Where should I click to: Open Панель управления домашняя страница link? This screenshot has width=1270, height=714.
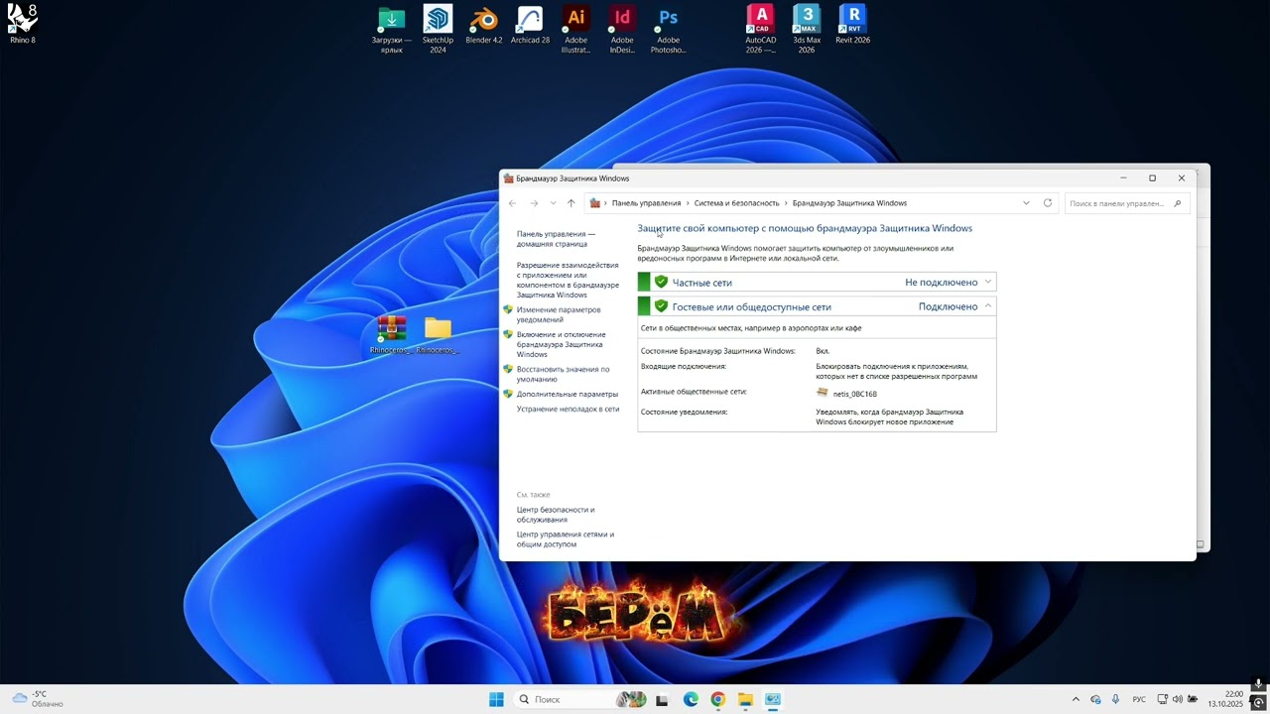coord(556,239)
